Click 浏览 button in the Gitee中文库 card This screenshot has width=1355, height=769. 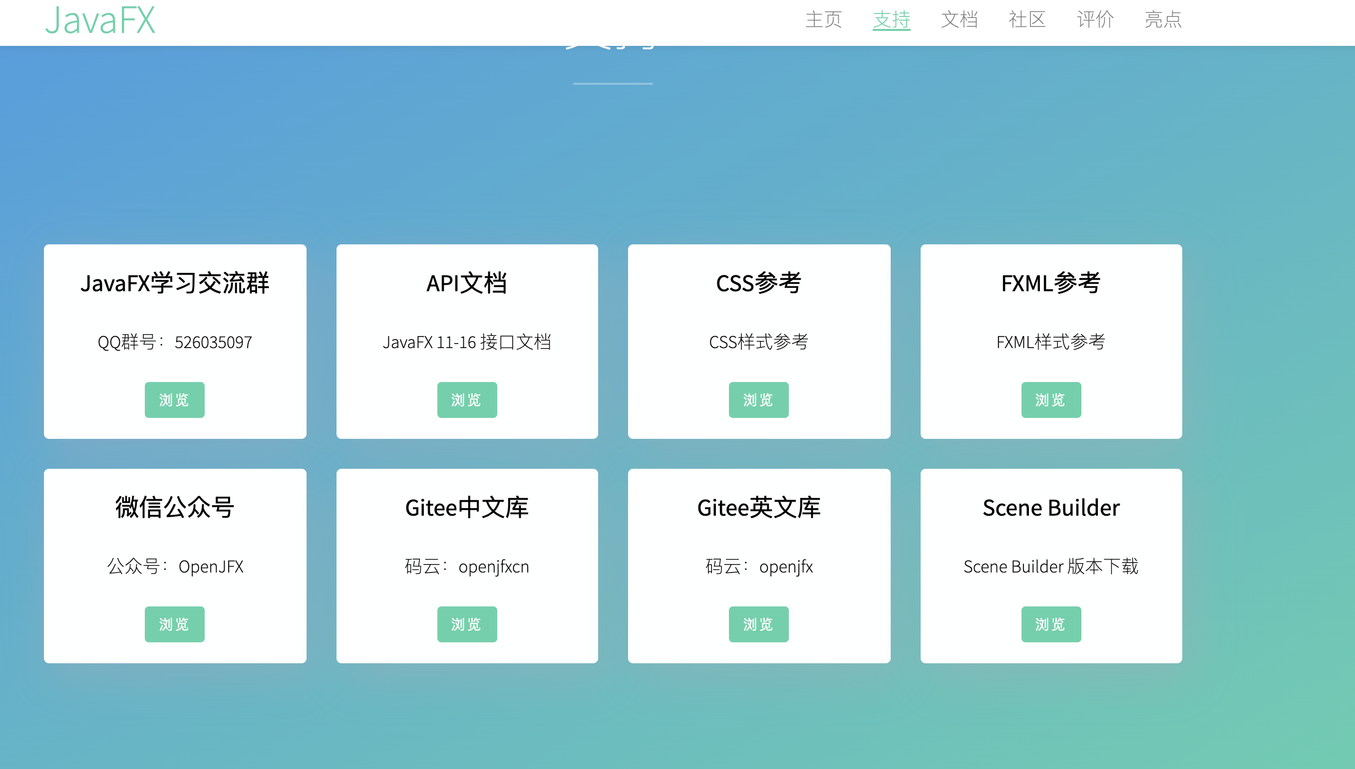click(467, 624)
